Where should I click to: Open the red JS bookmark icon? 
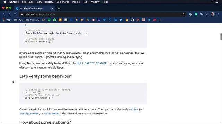pyautogui.click(x=143, y=20)
